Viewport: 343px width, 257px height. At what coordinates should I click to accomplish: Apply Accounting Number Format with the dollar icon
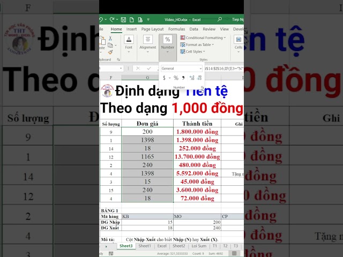(164, 78)
